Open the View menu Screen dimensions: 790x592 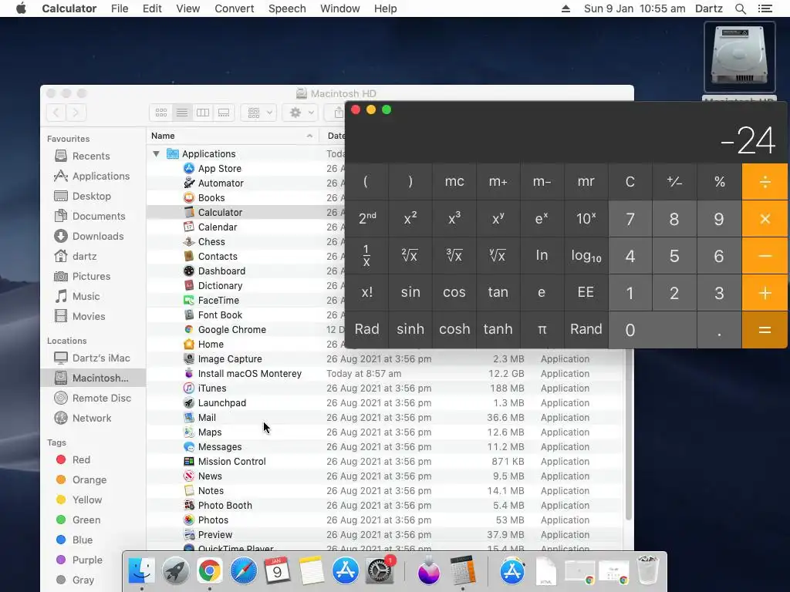(188, 8)
